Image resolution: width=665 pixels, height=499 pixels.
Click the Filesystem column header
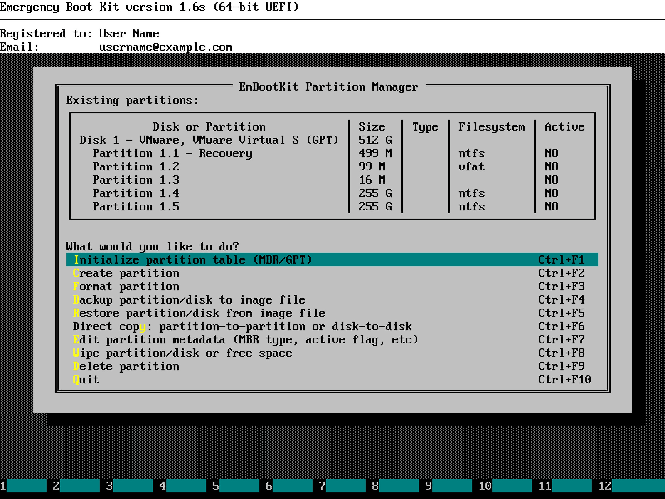tap(491, 127)
